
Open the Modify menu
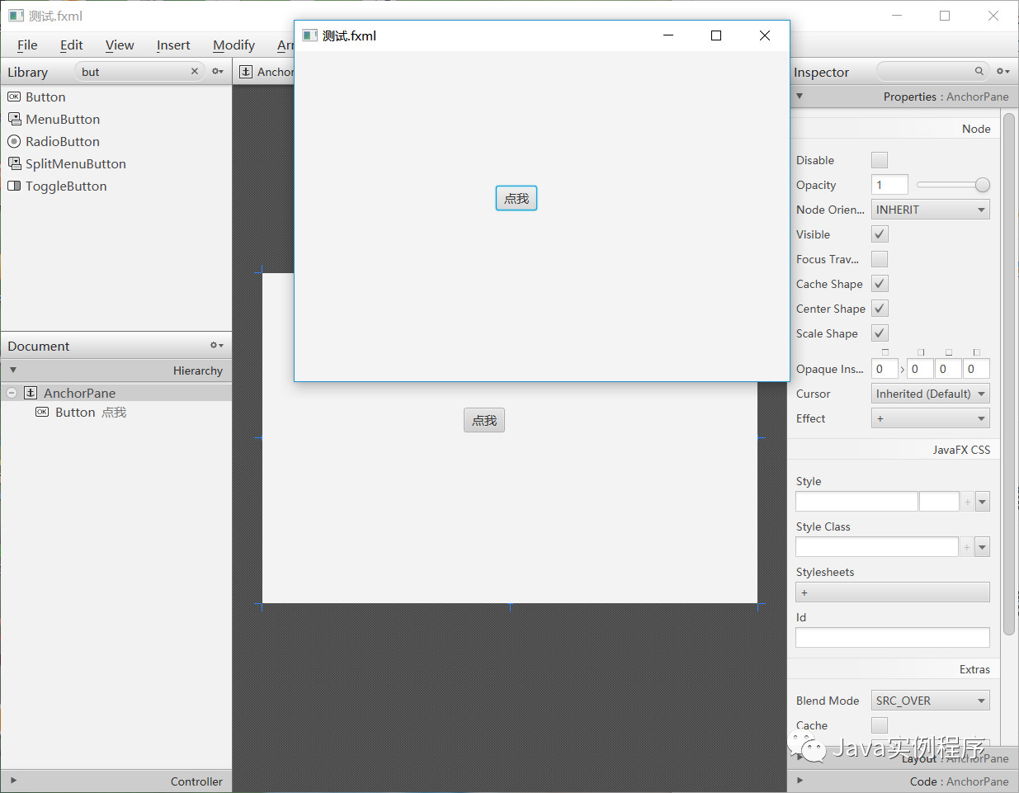point(234,45)
